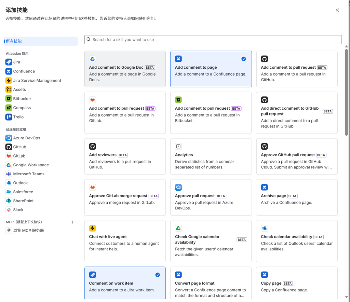The image size is (350, 302).
Task: Open 浏览 MCP 服务器 entry
Action: pyautogui.click(x=28, y=231)
